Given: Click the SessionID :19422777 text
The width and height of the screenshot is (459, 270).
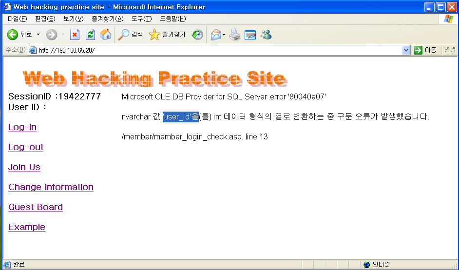Looking at the screenshot, I should pos(55,96).
